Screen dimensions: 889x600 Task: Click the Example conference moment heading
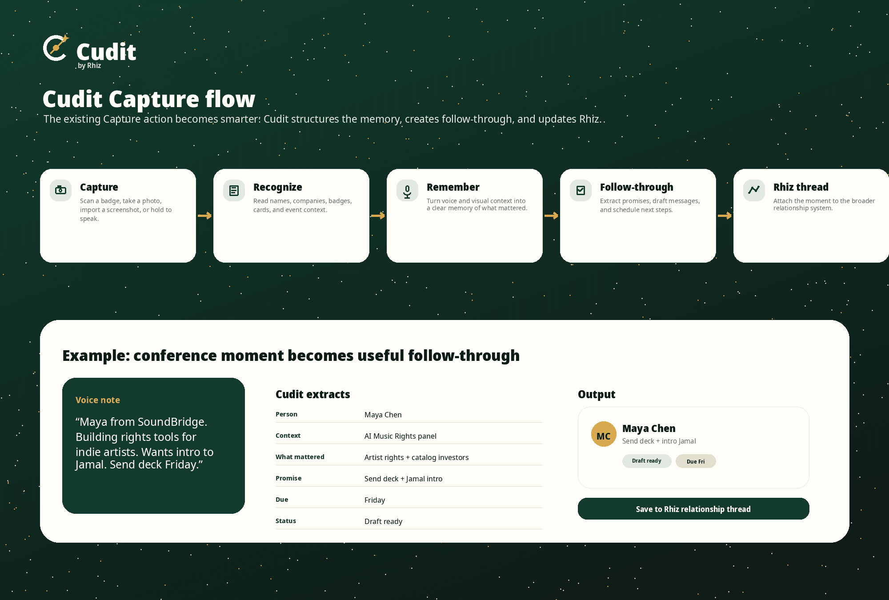[291, 356]
